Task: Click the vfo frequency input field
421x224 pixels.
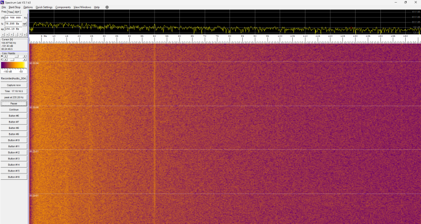Action: coord(13,18)
